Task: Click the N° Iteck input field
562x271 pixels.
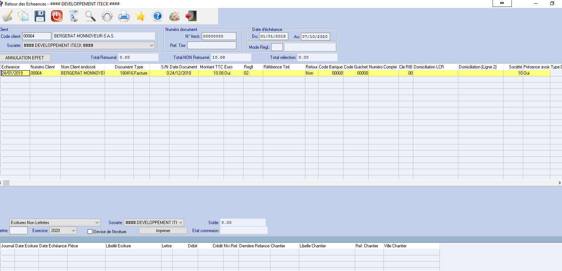Action: (219, 36)
